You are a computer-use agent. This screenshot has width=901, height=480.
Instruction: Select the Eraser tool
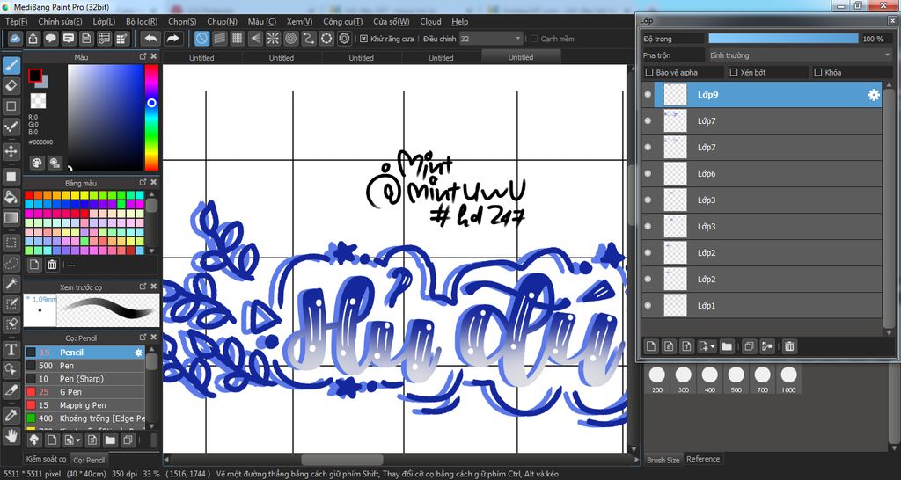(x=11, y=86)
